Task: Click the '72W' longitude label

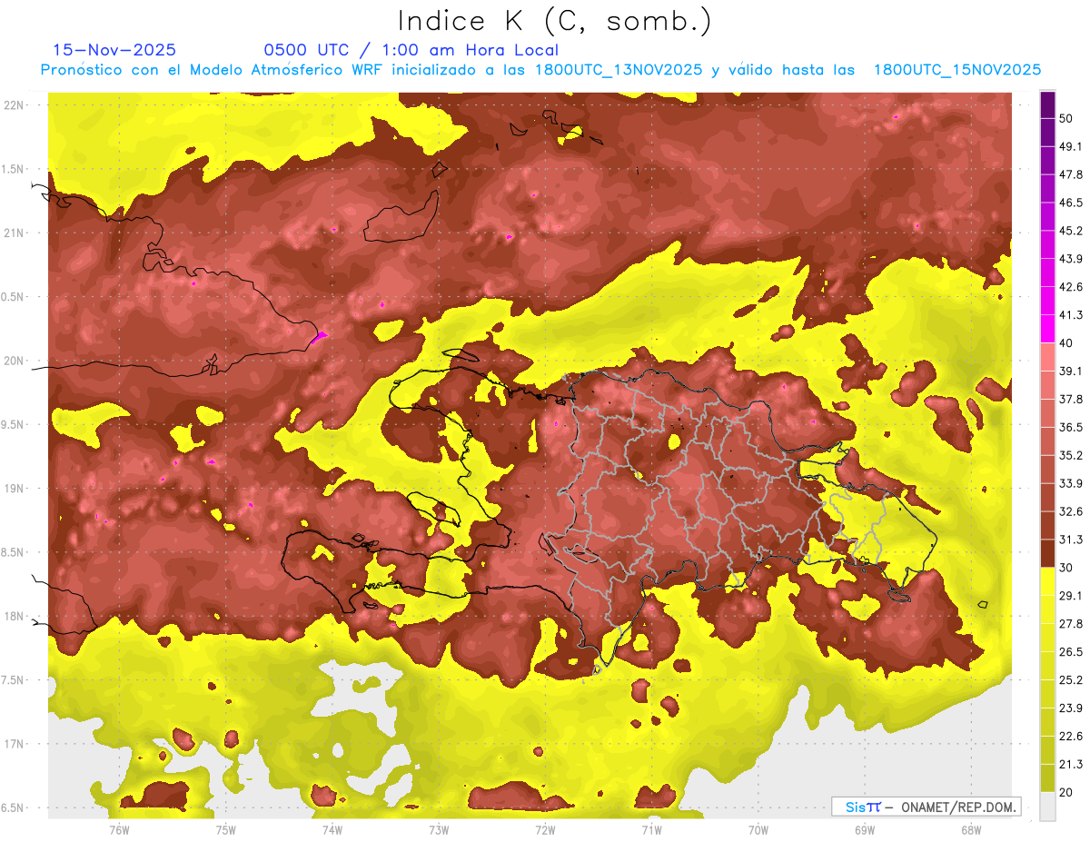Action: 545,829
